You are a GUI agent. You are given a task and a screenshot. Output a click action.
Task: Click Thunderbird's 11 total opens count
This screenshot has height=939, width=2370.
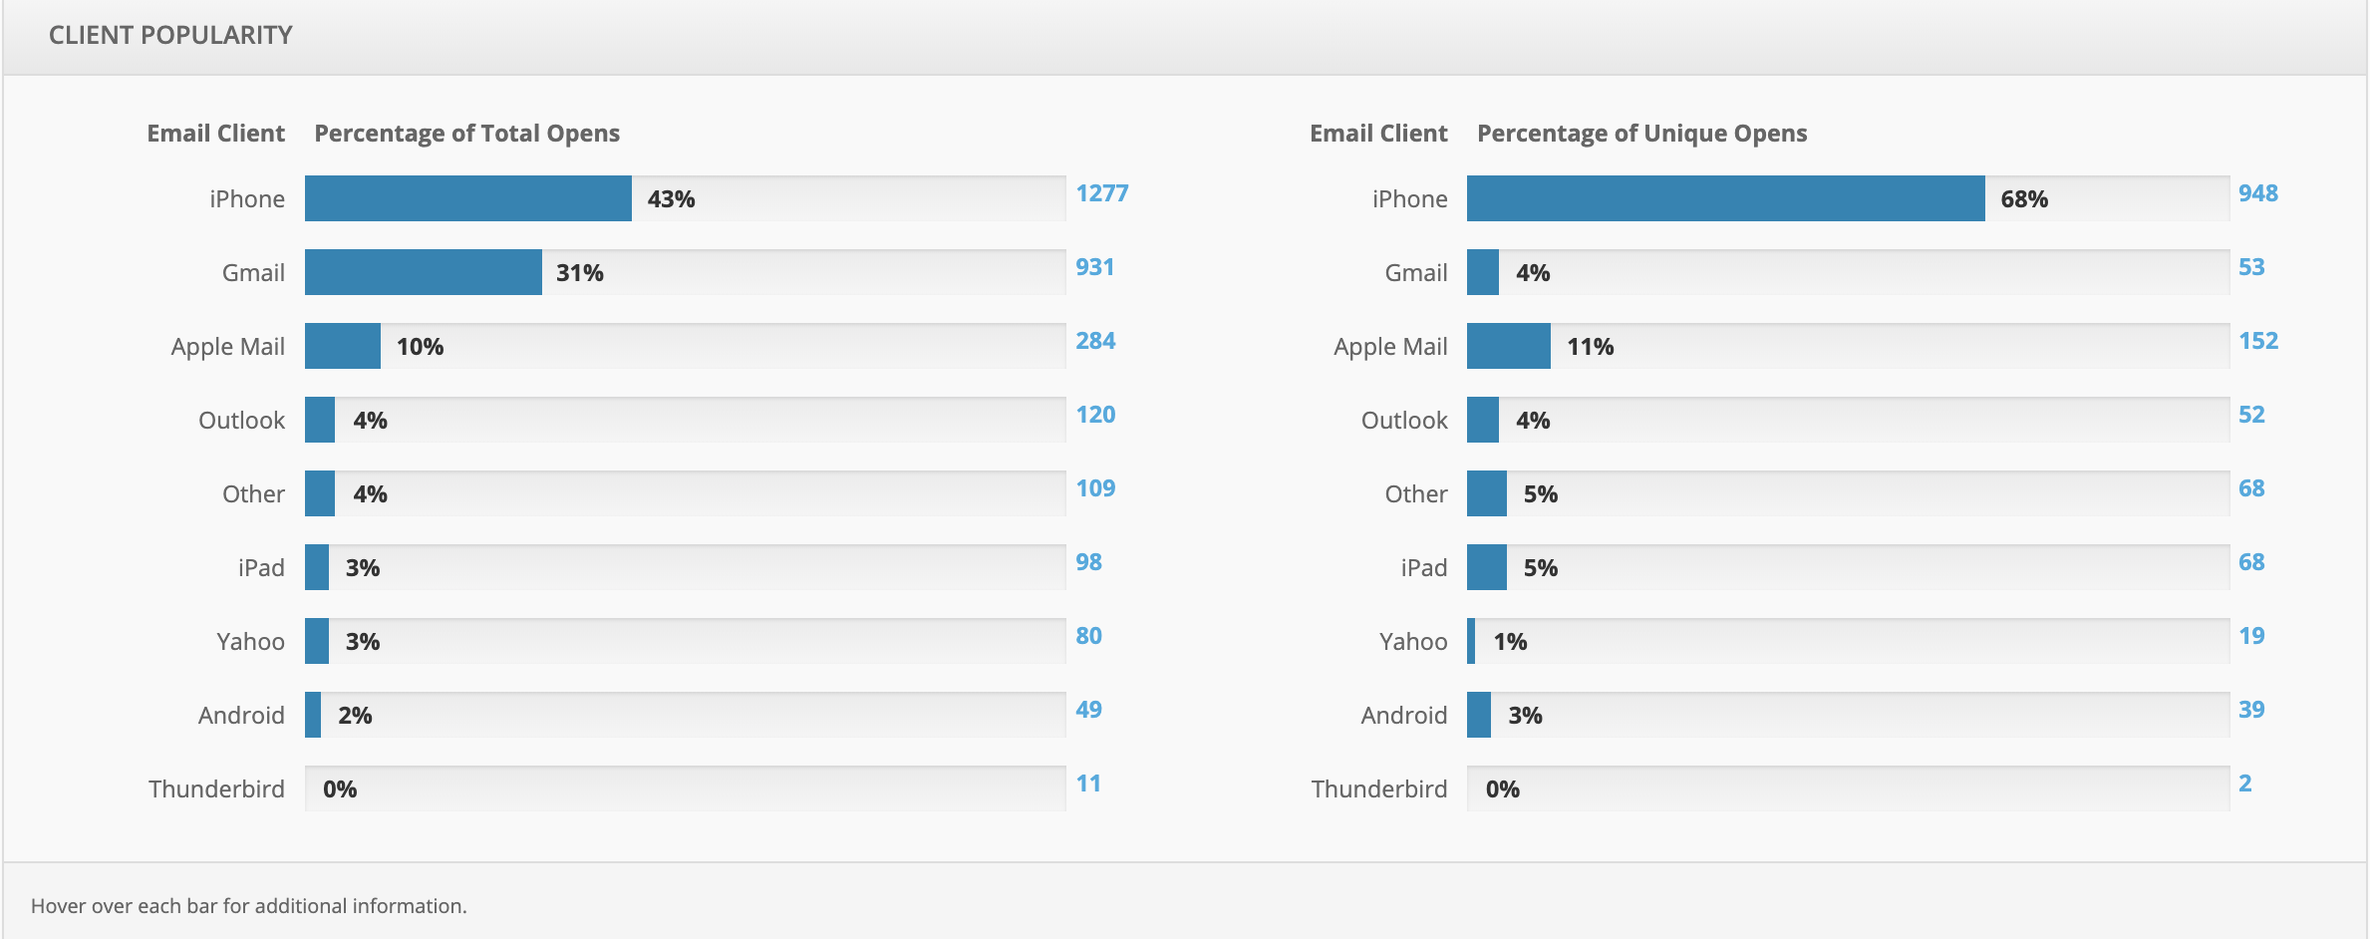point(1087,783)
